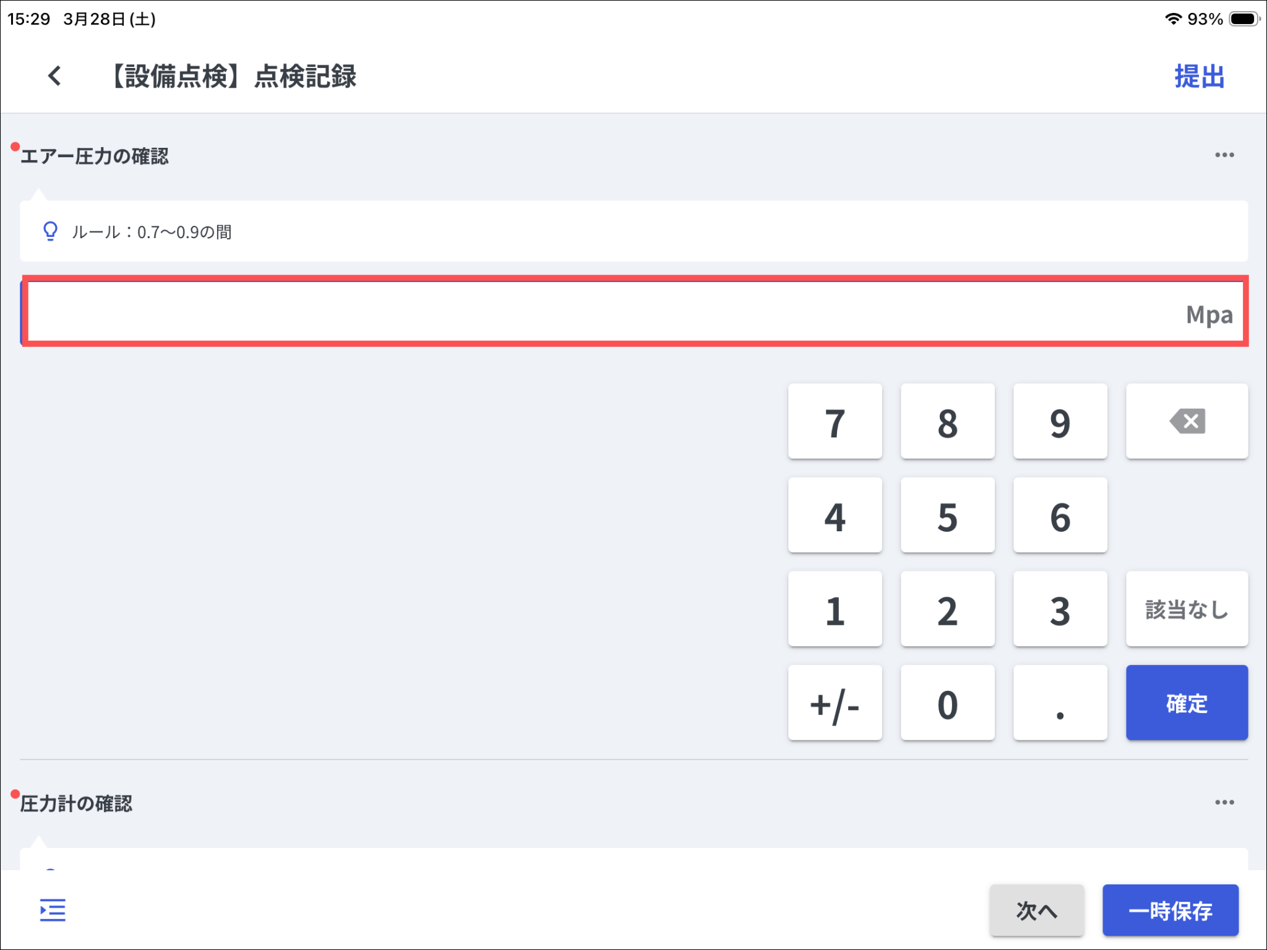Open more options for 圧力計の確認

click(1224, 802)
